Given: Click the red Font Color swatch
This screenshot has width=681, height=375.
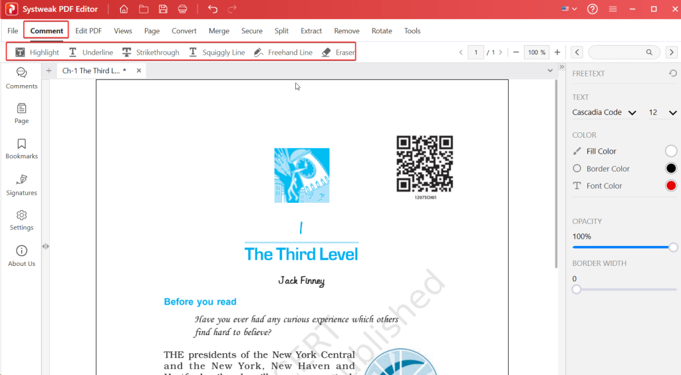Looking at the screenshot, I should click(x=671, y=186).
